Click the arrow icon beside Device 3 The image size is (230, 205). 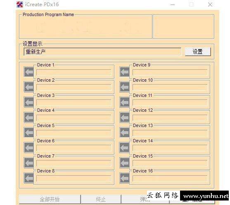[x=29, y=102]
